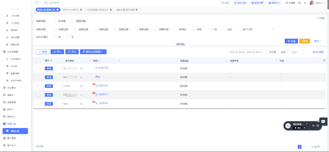Open the ai_8281583 contact link

point(102,86)
